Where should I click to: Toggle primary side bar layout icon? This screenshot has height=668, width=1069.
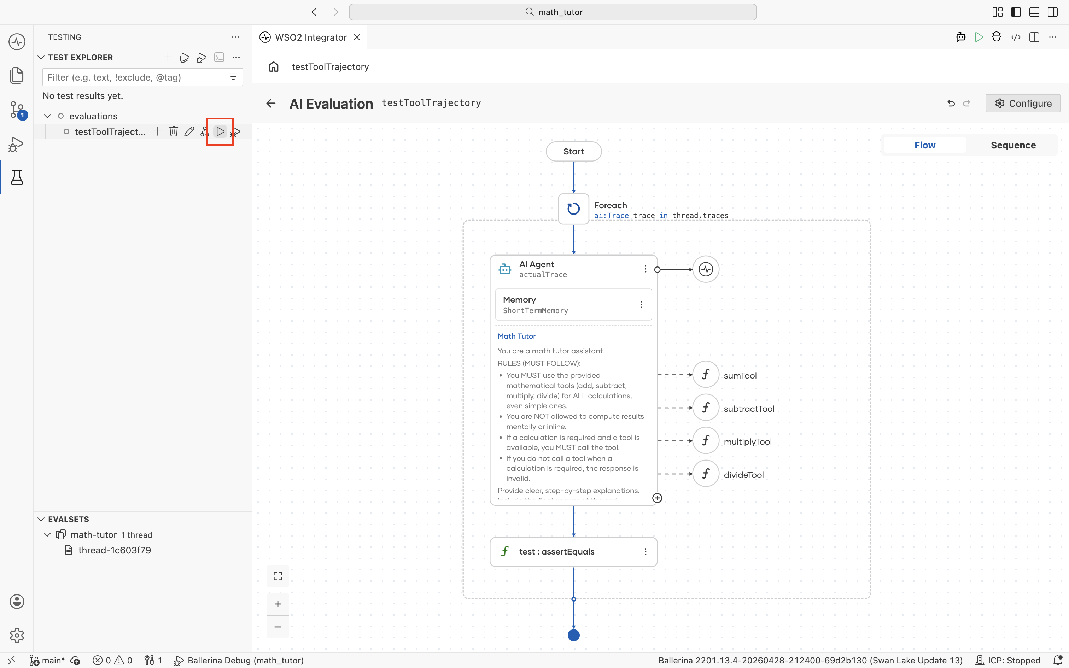coord(1016,12)
